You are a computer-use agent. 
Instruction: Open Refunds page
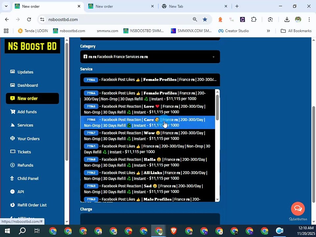coord(22,165)
